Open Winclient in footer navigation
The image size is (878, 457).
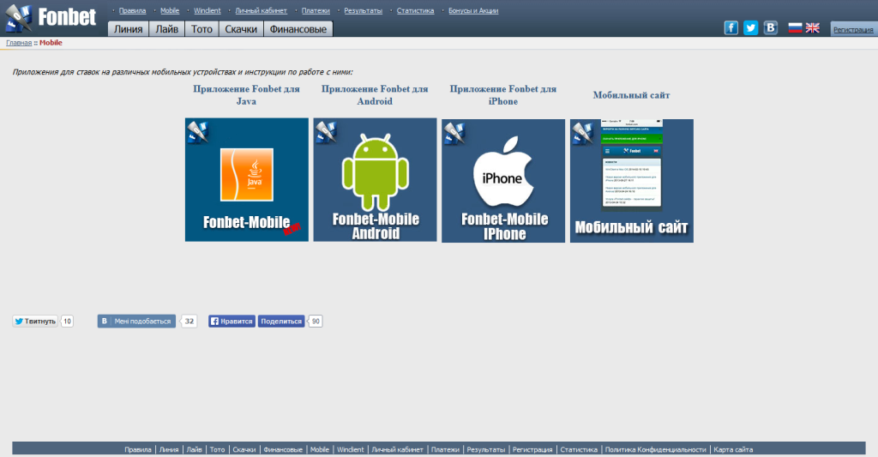click(x=351, y=450)
